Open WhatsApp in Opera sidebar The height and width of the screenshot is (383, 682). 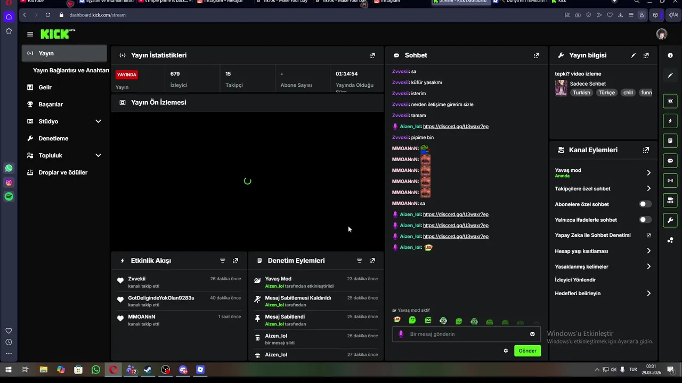pyautogui.click(x=9, y=168)
